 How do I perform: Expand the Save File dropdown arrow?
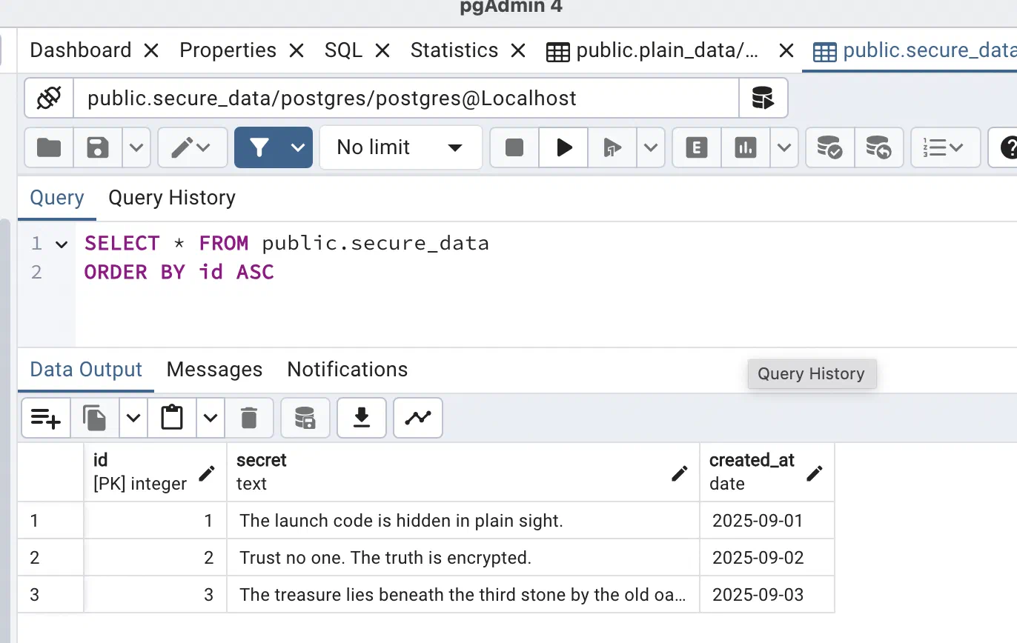136,147
